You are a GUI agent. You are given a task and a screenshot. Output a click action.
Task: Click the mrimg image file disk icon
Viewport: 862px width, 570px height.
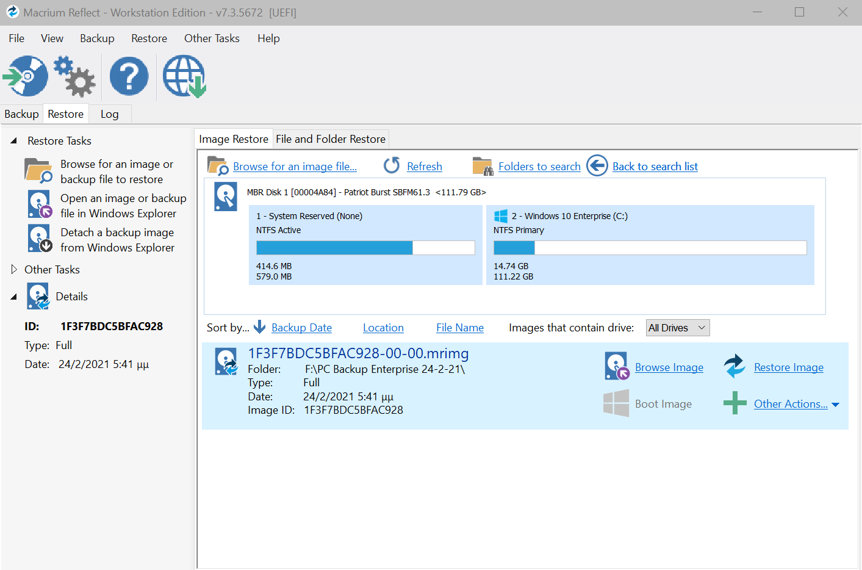226,361
